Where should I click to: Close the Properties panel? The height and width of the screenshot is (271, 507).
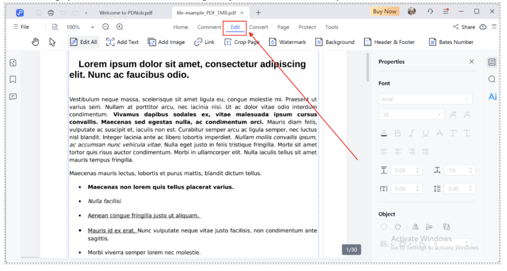tap(471, 62)
